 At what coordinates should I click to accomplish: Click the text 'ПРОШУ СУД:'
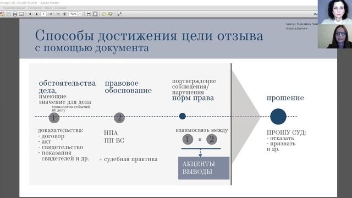286,133
